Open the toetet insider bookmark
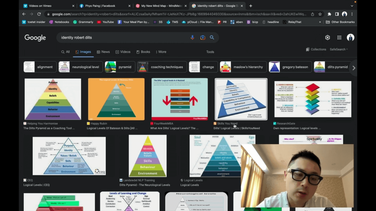This screenshot has width=376, height=211. click(x=34, y=22)
